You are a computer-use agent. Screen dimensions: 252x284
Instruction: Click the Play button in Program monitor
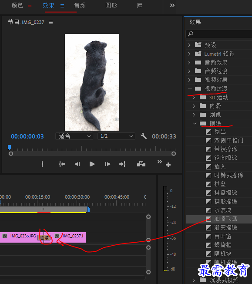pos(92,164)
